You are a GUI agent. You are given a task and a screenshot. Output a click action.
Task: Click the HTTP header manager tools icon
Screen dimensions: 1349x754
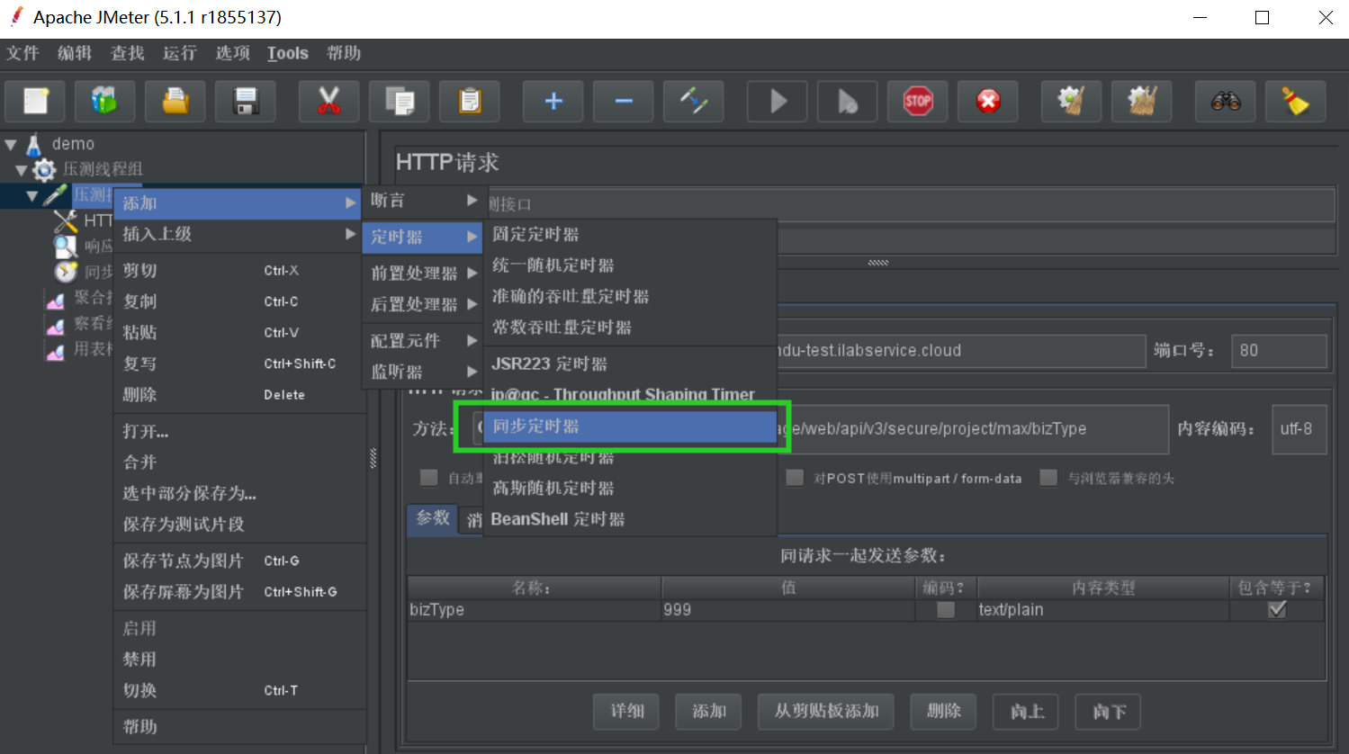(66, 220)
